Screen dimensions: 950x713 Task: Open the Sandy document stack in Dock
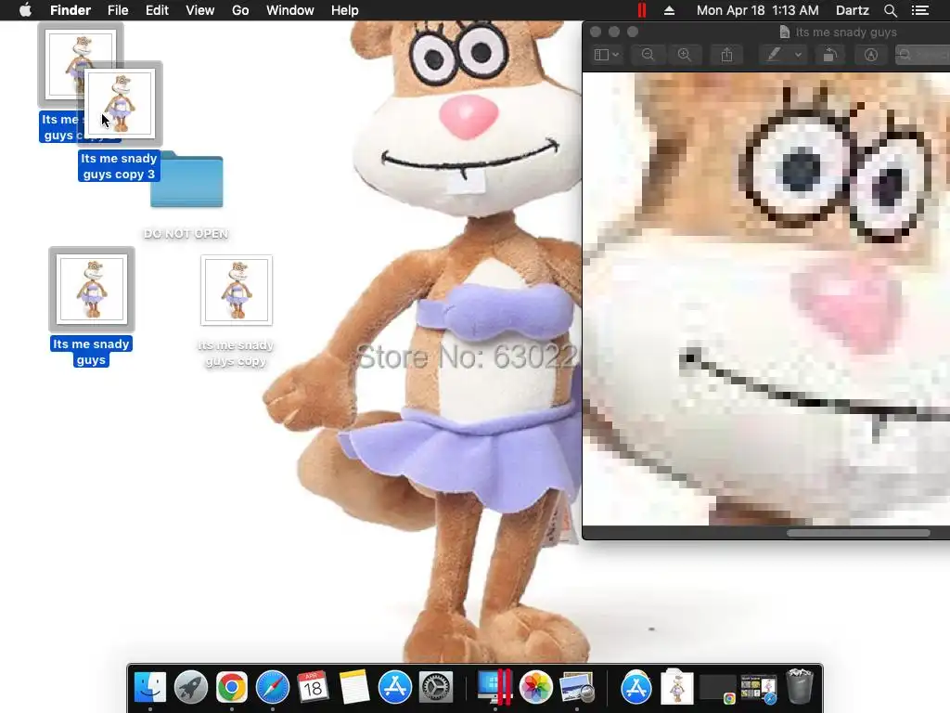point(676,687)
